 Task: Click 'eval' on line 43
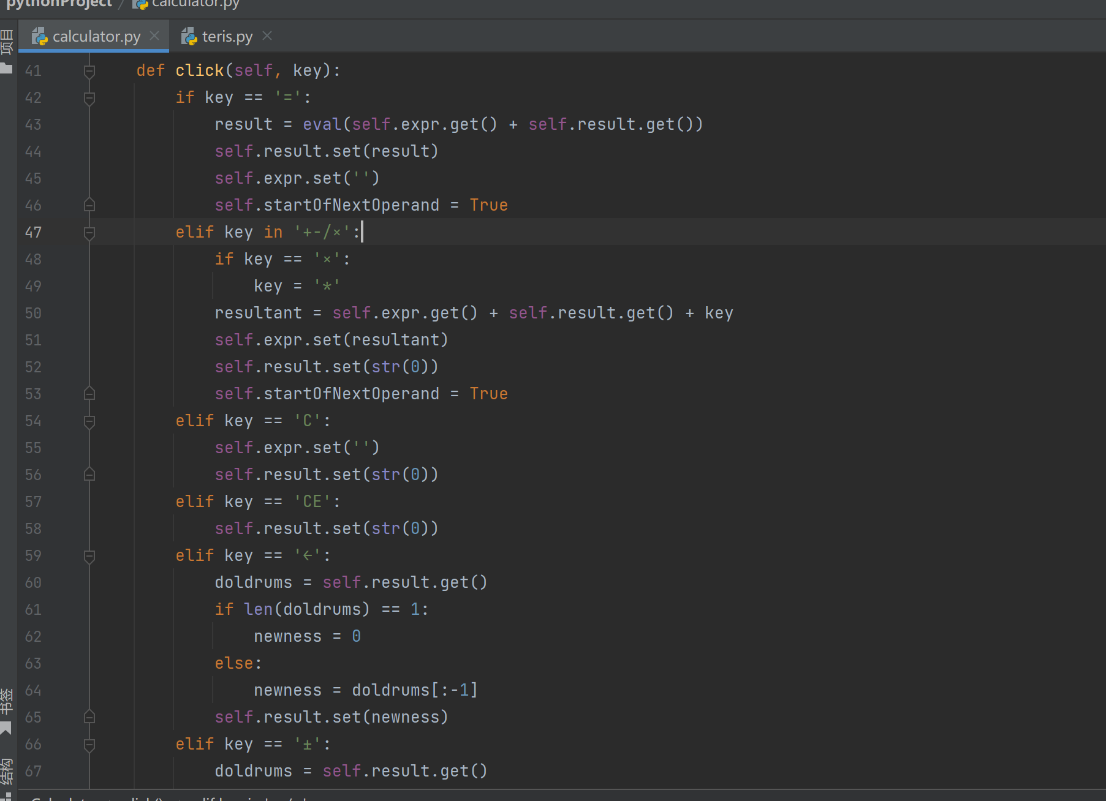(x=322, y=124)
